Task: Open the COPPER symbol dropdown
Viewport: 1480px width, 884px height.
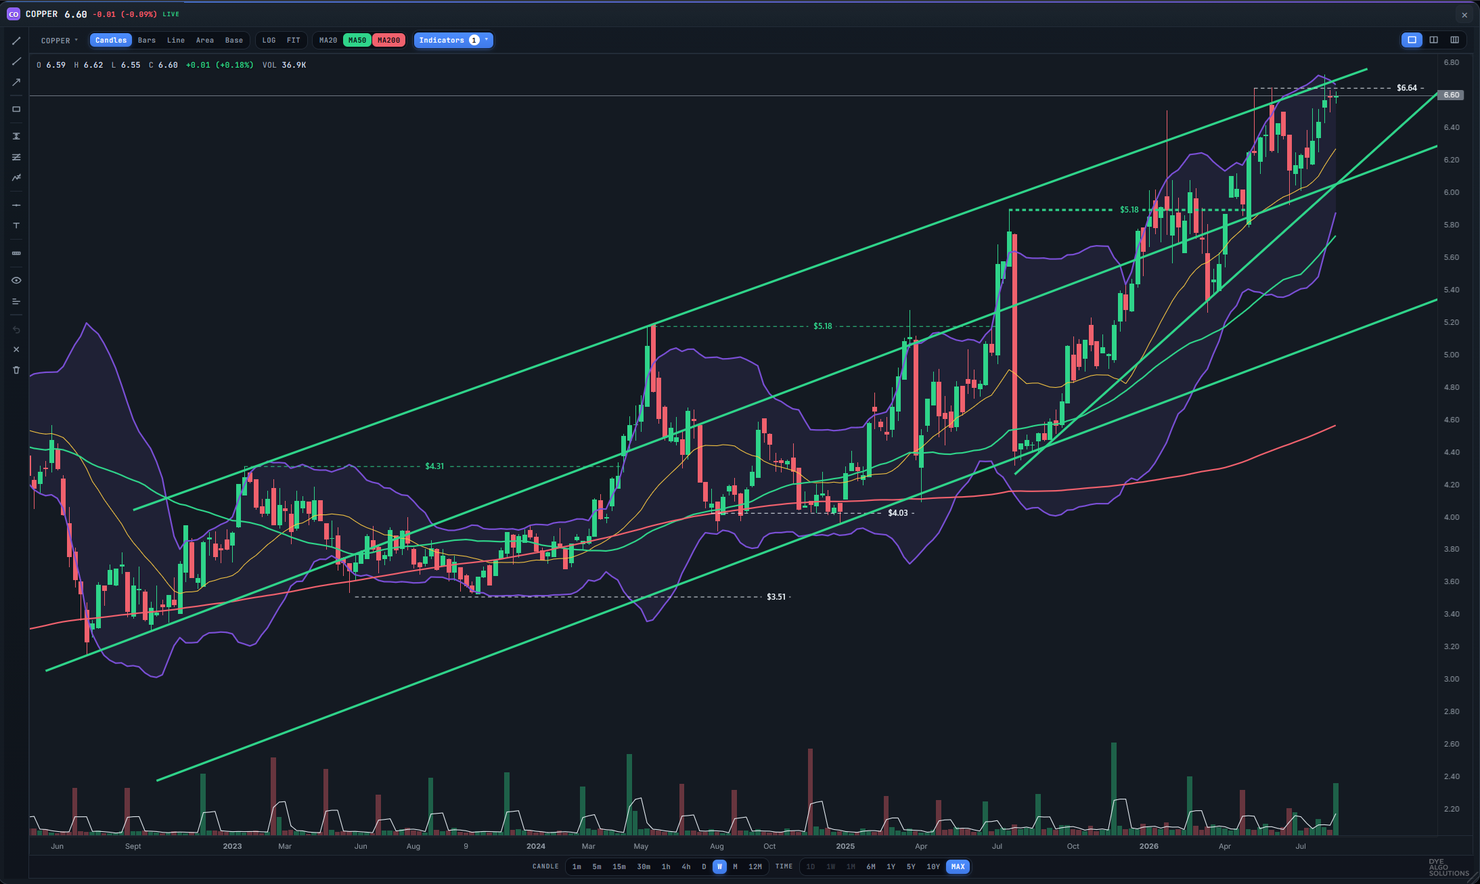Action: pyautogui.click(x=60, y=41)
